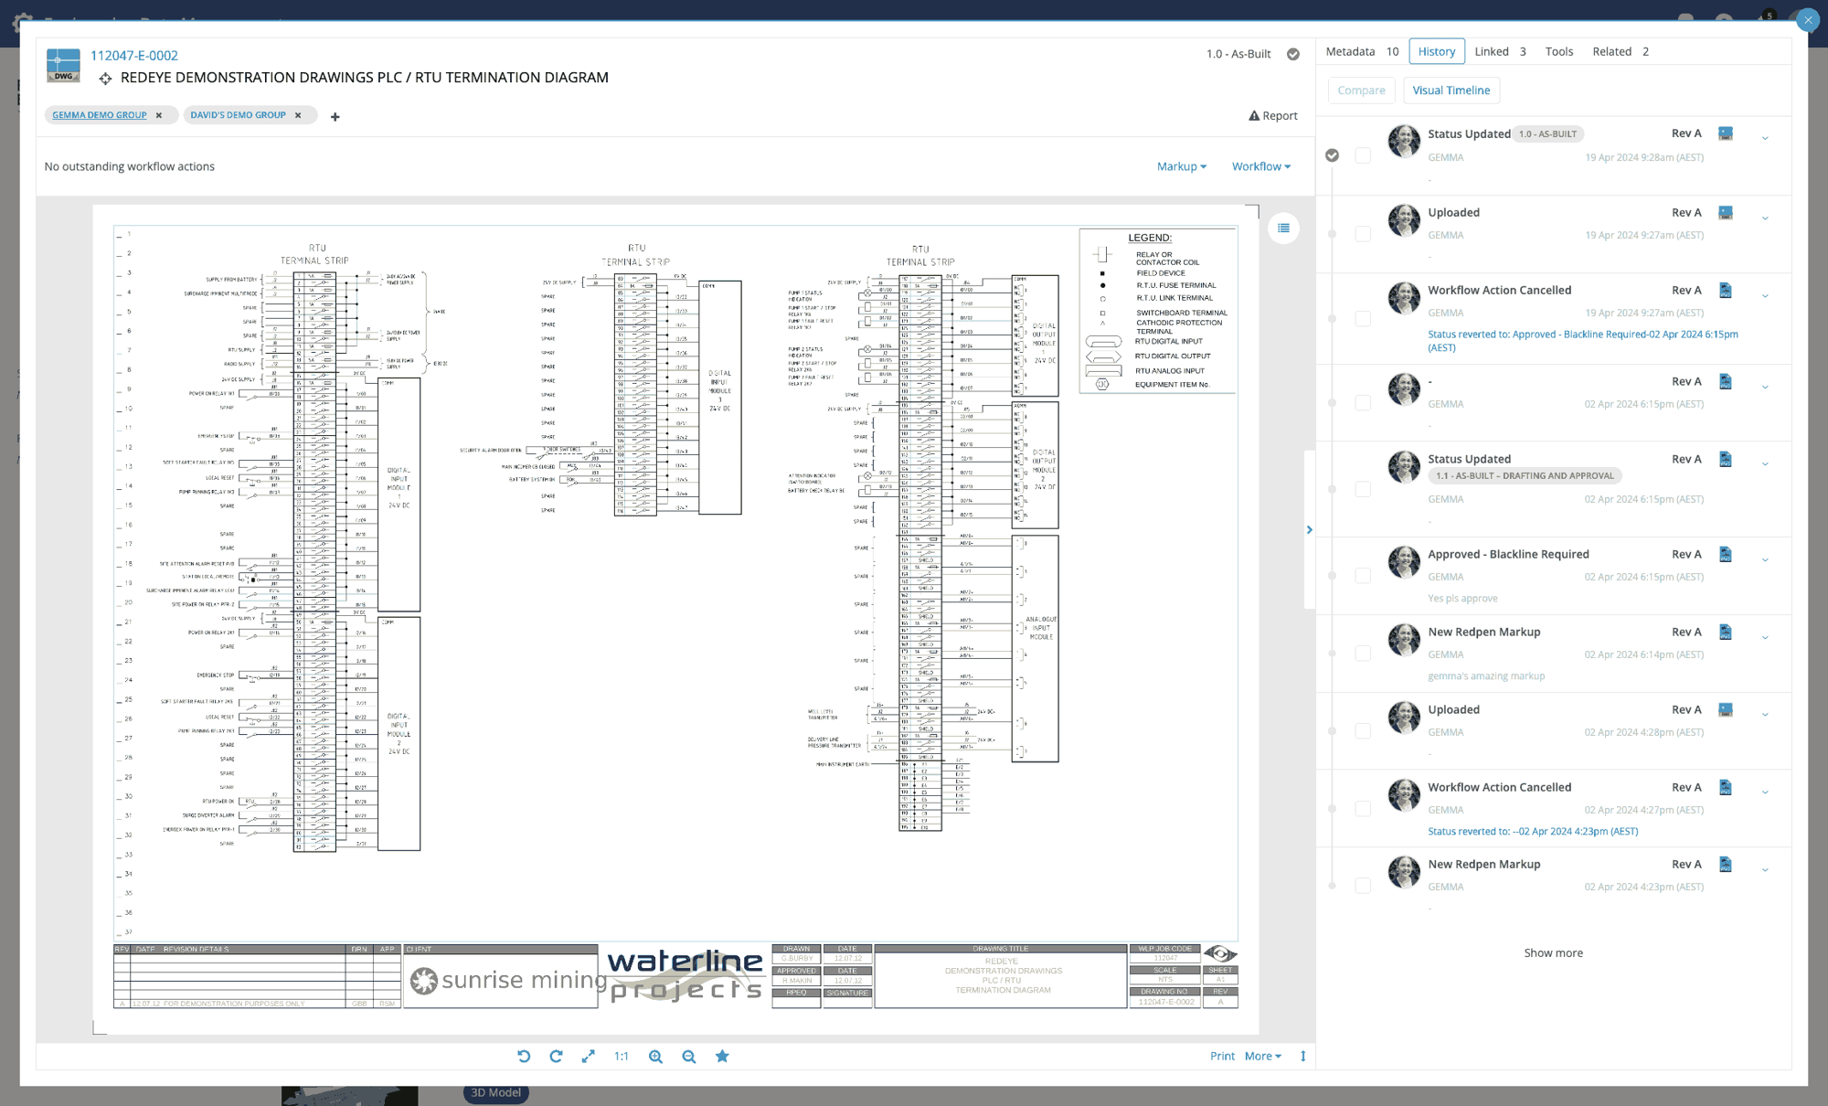Select checkbox next to New Redpen Markup 6:14pm

coord(1363,654)
